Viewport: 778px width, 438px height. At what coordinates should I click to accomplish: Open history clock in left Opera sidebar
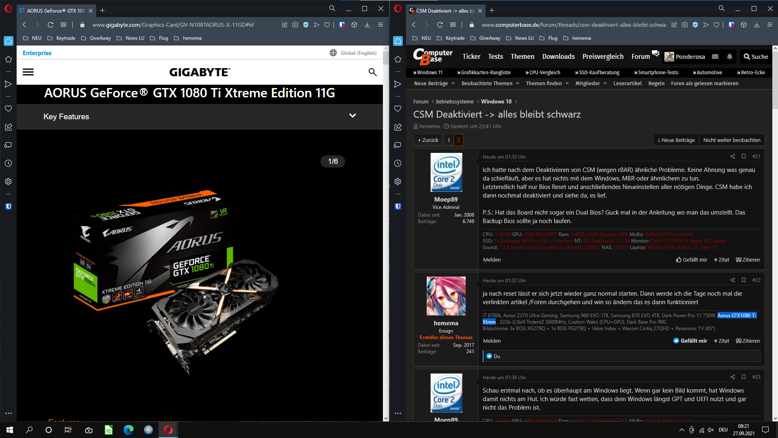point(8,163)
